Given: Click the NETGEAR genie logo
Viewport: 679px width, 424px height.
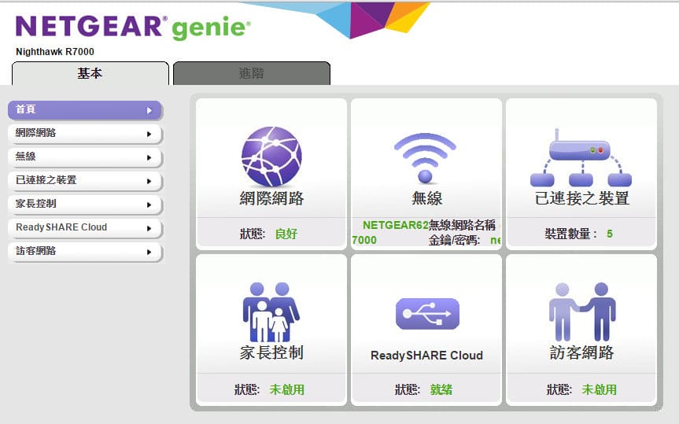Looking at the screenshot, I should coord(133,27).
